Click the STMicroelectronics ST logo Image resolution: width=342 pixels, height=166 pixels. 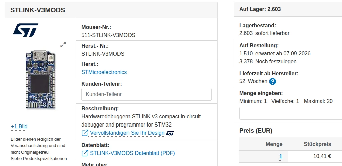tap(26, 30)
